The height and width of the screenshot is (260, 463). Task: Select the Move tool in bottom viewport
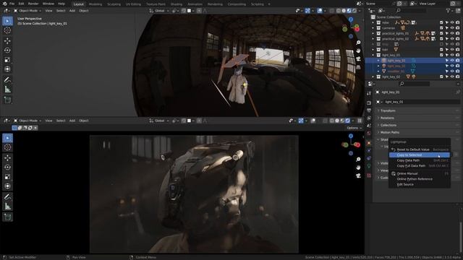7,157
